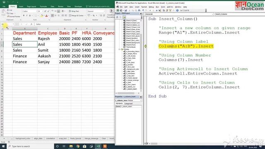Click the Orientation icon in the Alignment group
Screen dimensions: 265x149
[x=63, y=11]
